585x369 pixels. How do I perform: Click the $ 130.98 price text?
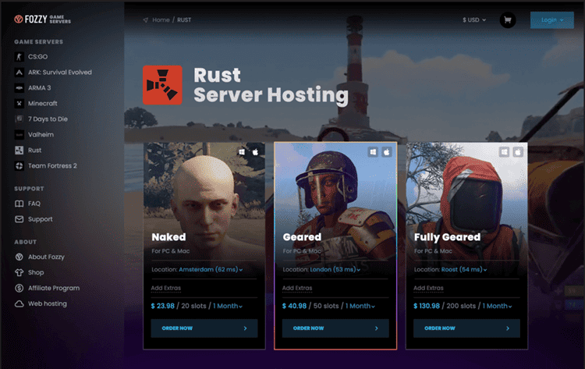pos(427,306)
